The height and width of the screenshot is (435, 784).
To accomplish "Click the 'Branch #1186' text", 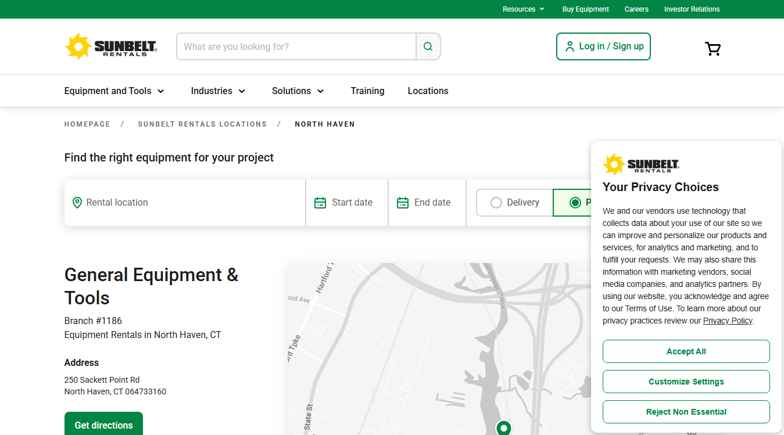I will tap(93, 321).
